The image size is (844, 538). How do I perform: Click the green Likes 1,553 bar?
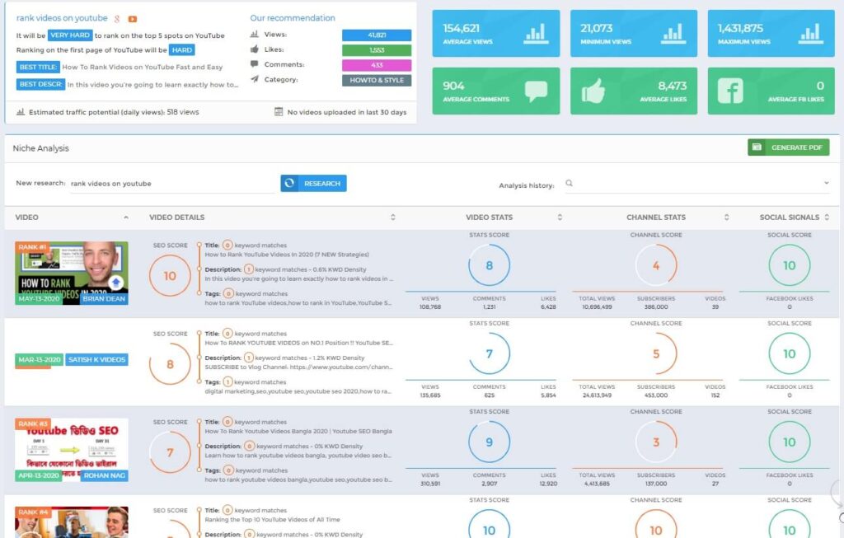[x=377, y=50]
